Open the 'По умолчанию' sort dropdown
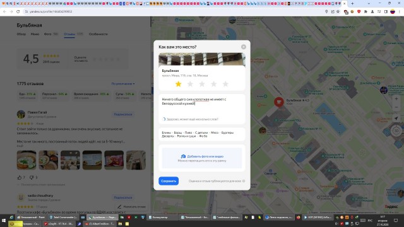404x227 pixels. point(123,84)
